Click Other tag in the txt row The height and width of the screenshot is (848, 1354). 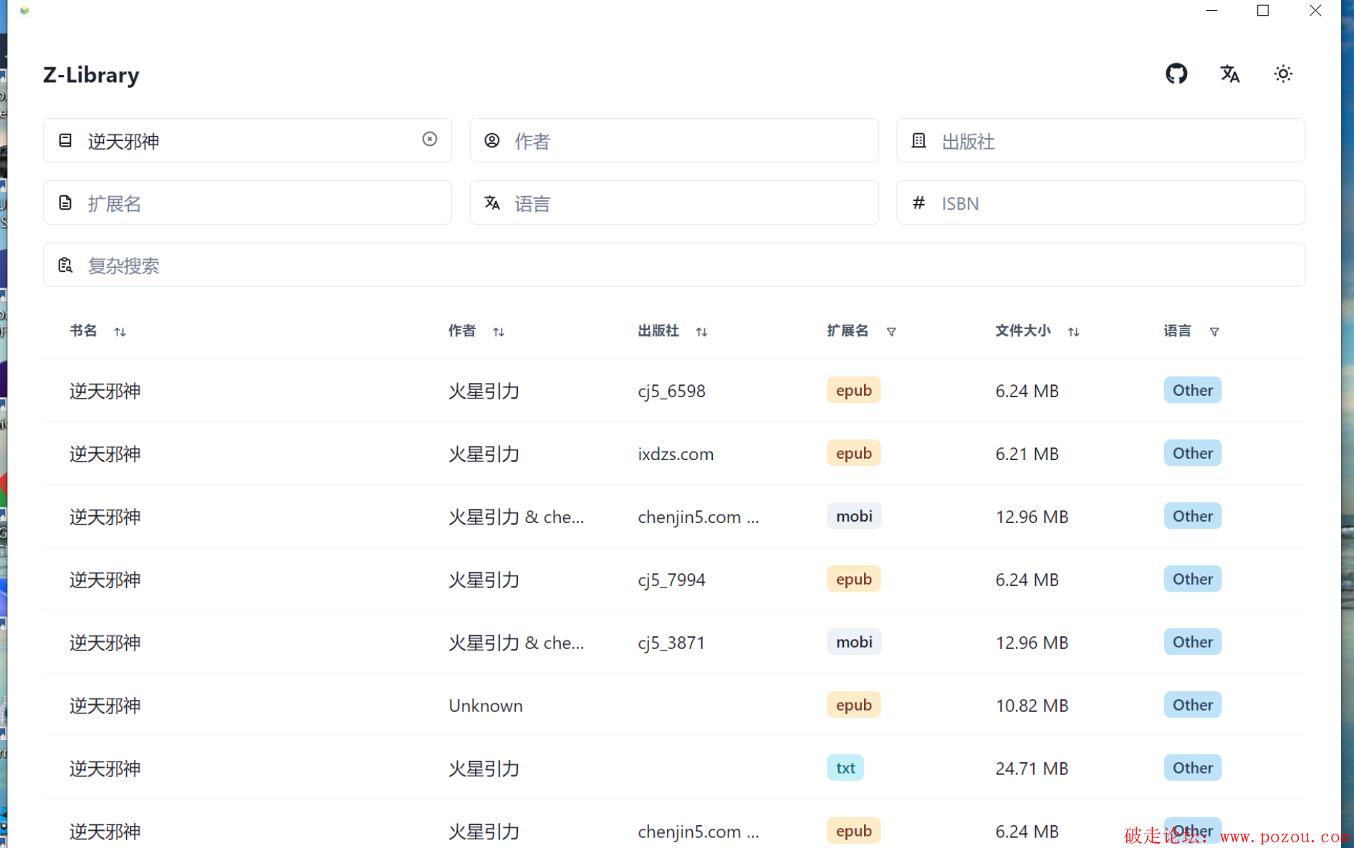(1192, 768)
